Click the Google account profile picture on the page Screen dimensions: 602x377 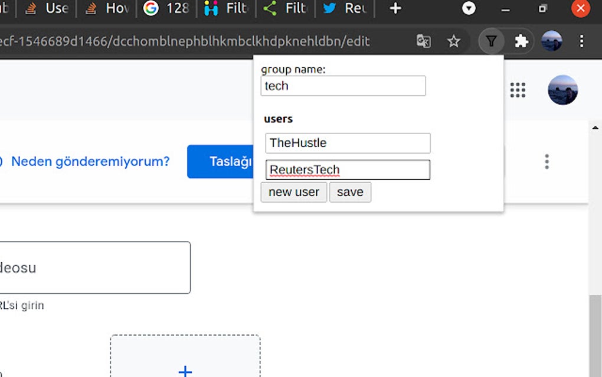(562, 90)
